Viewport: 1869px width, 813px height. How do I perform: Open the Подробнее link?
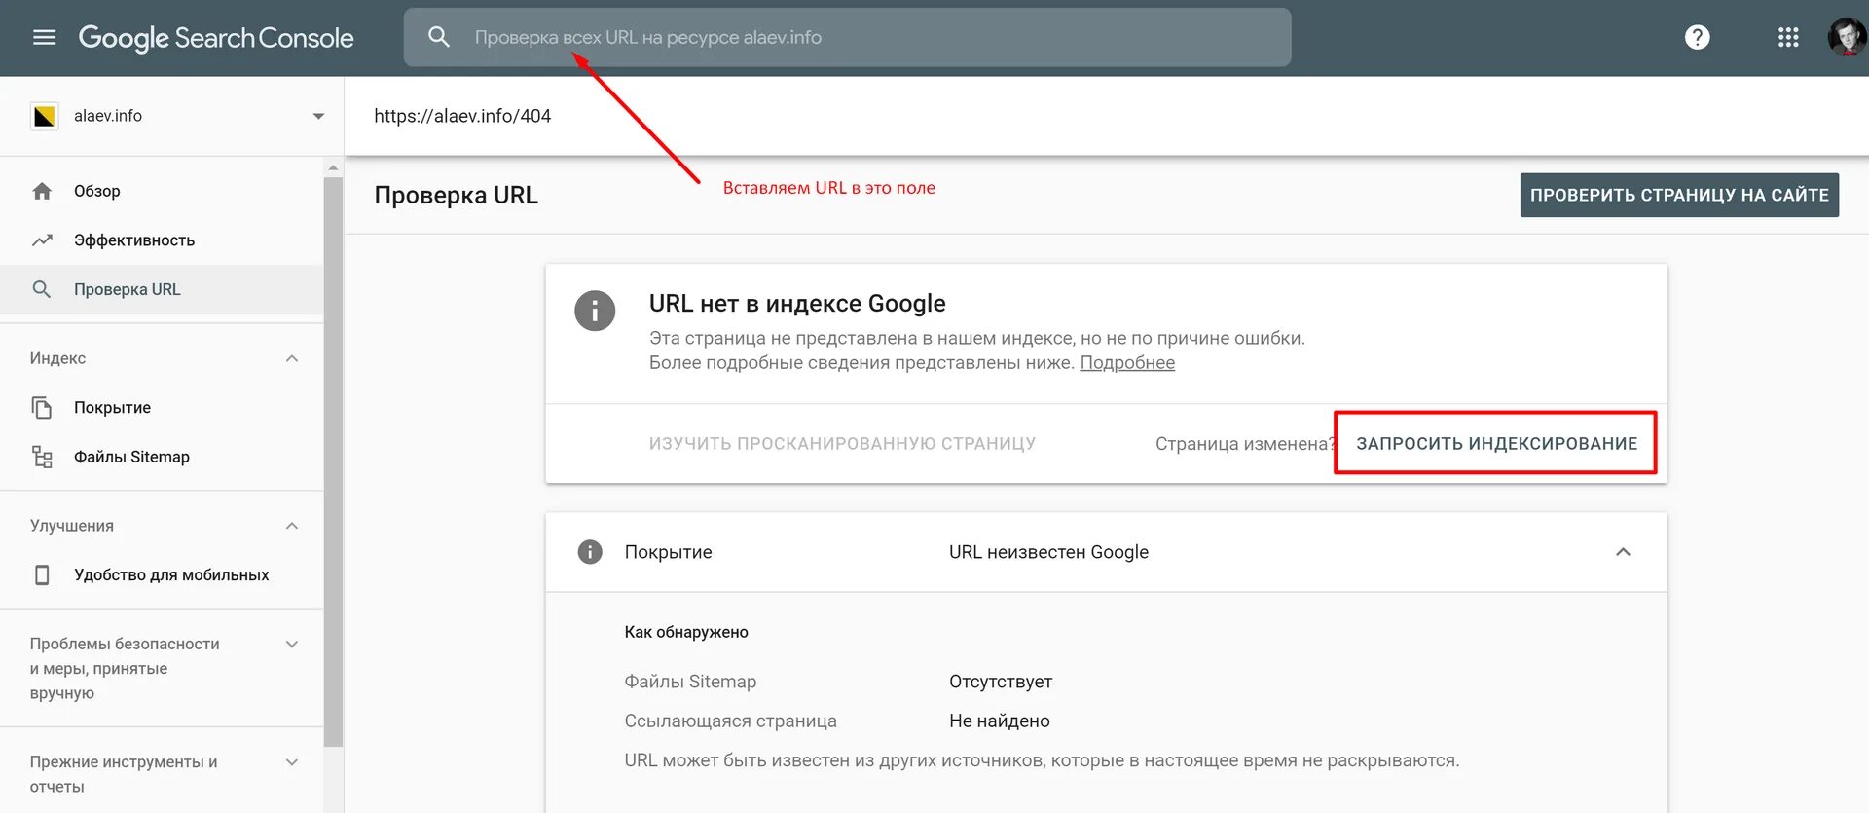pos(1127,362)
